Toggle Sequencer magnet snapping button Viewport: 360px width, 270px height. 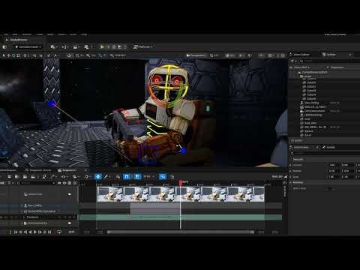click(127, 177)
